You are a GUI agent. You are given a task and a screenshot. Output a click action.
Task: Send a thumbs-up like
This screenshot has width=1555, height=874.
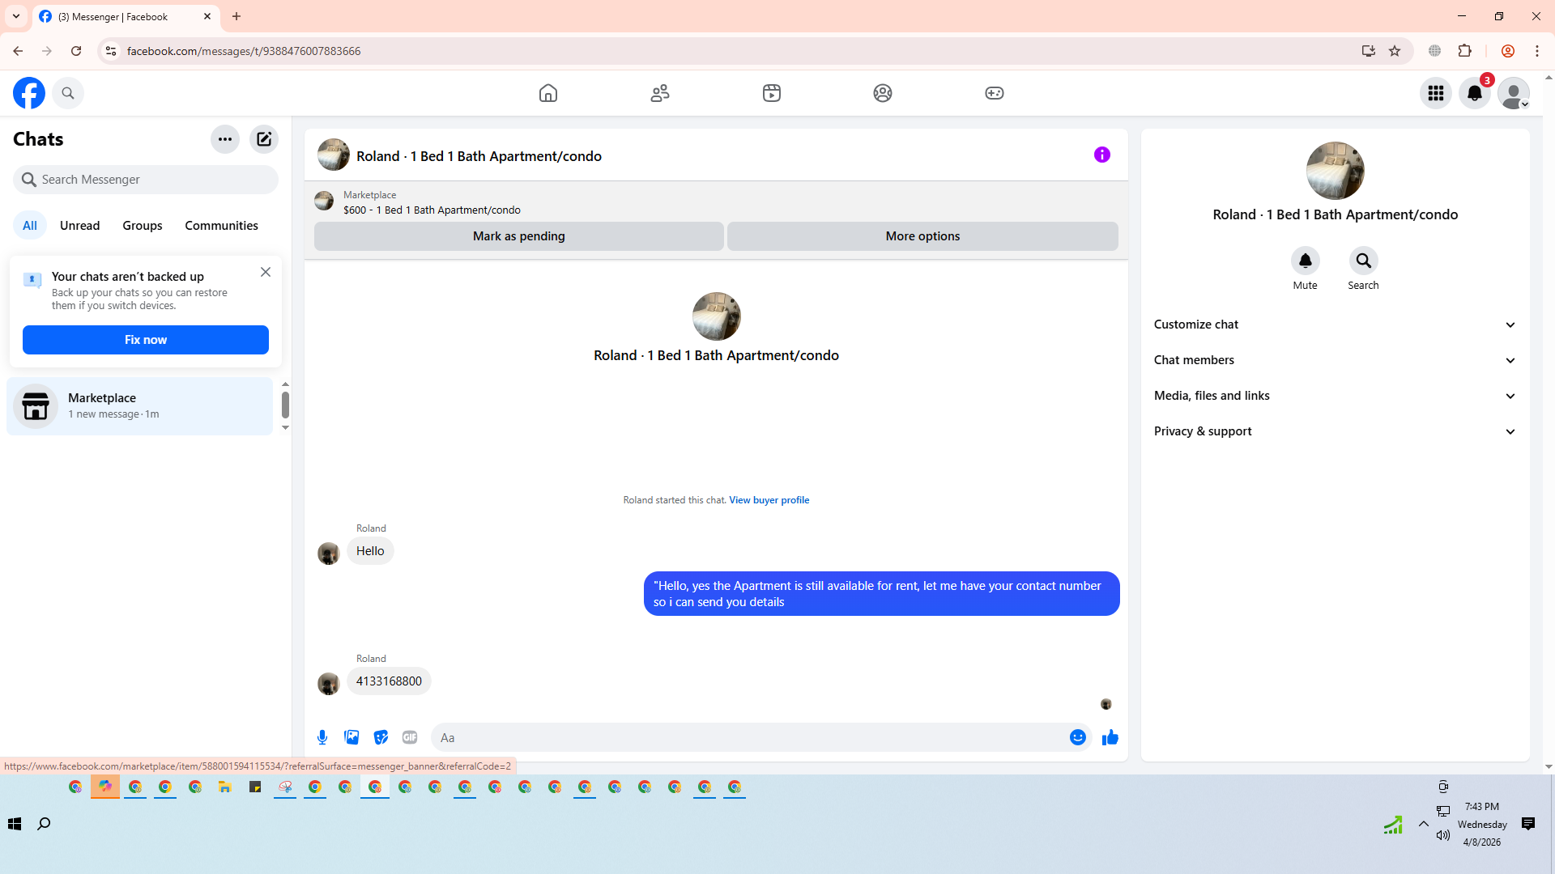coord(1110,737)
